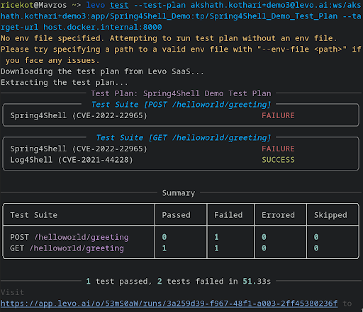Open the app.levo.ai run results link

169,304
